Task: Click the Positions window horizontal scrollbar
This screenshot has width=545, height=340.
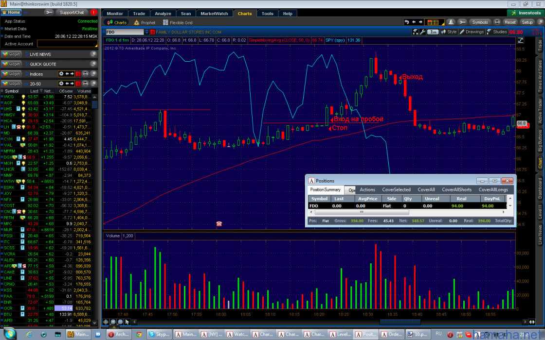Action: point(362,212)
